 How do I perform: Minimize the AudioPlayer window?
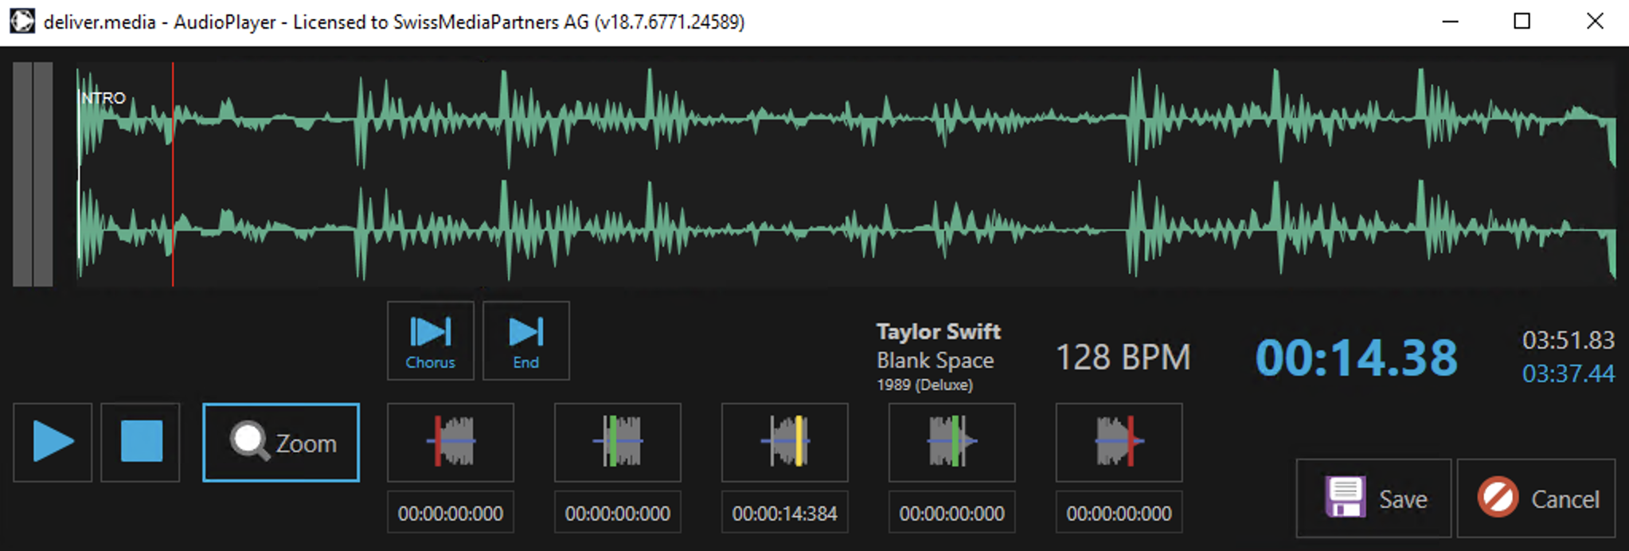point(1451,21)
